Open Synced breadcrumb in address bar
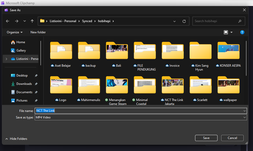 [87, 21]
